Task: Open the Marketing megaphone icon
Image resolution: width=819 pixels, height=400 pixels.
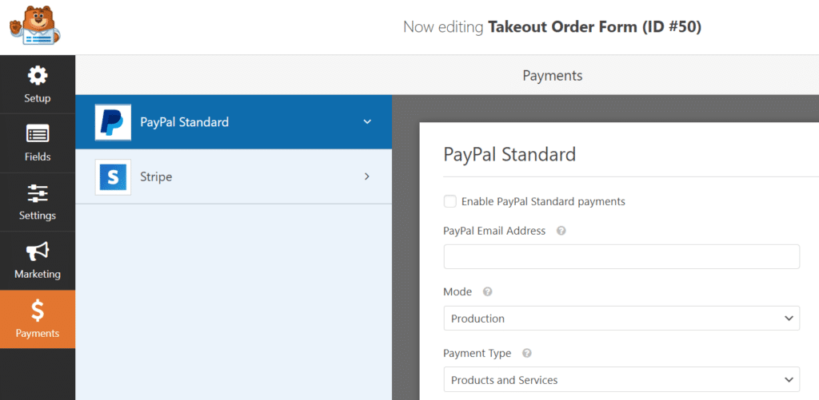Action: click(37, 251)
